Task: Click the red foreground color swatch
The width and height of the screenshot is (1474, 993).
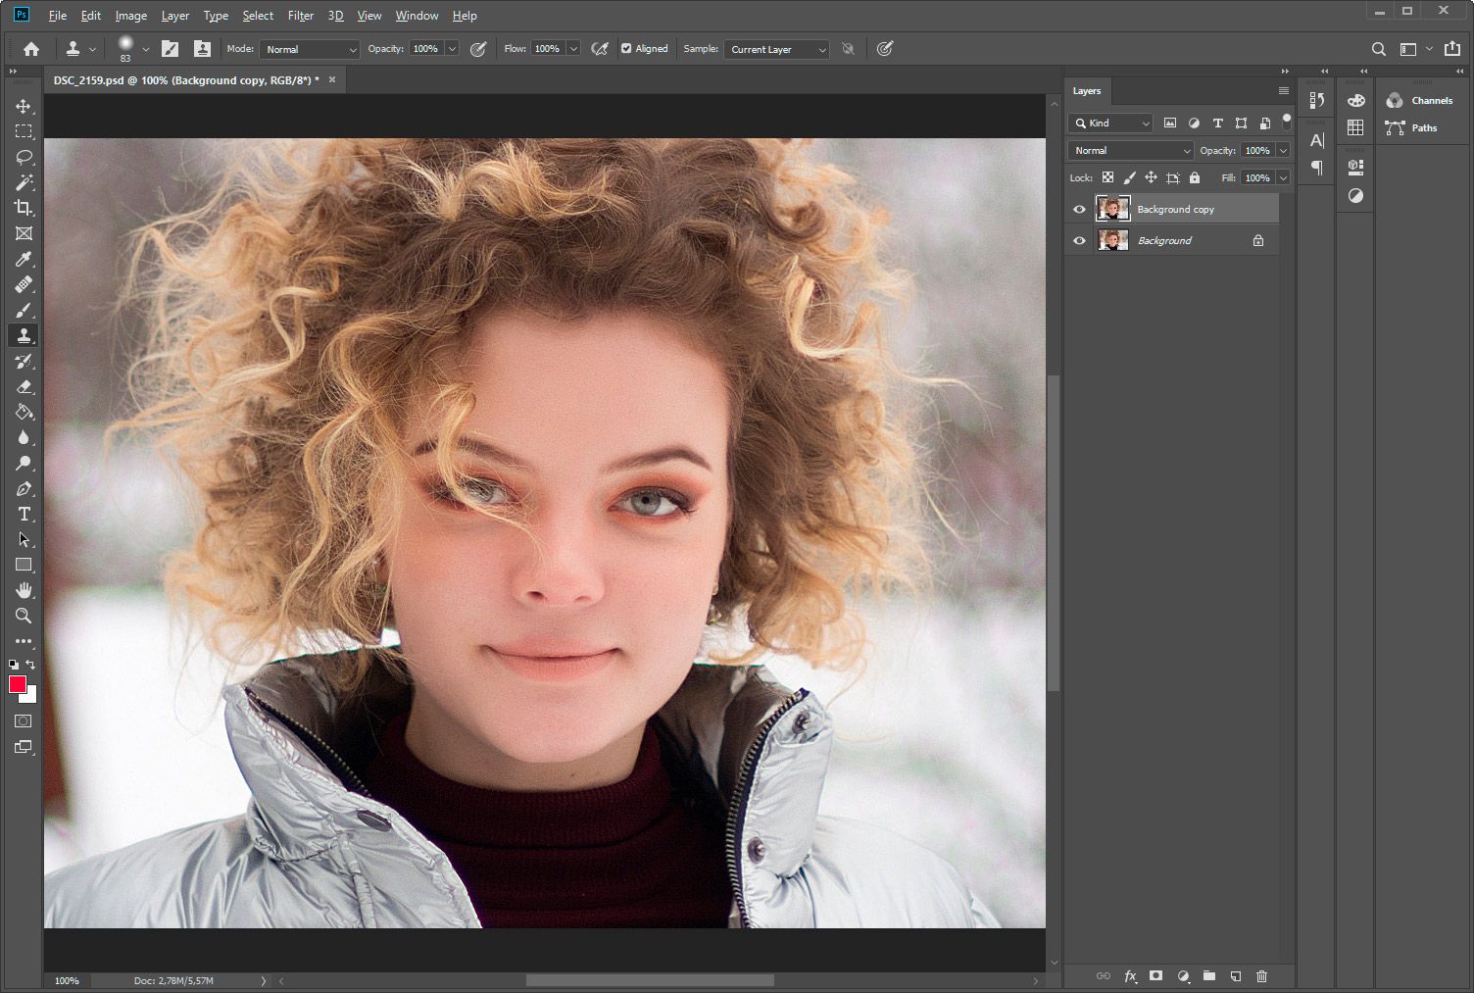Action: click(x=17, y=684)
